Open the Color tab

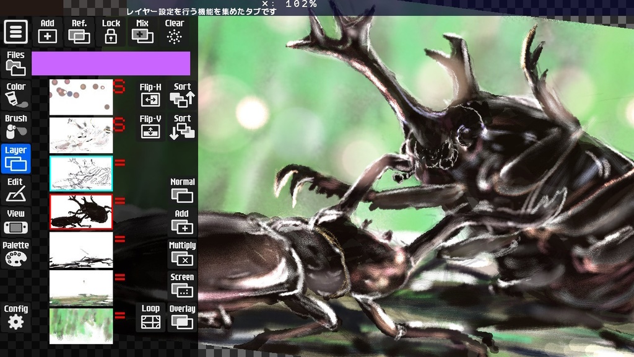click(15, 95)
